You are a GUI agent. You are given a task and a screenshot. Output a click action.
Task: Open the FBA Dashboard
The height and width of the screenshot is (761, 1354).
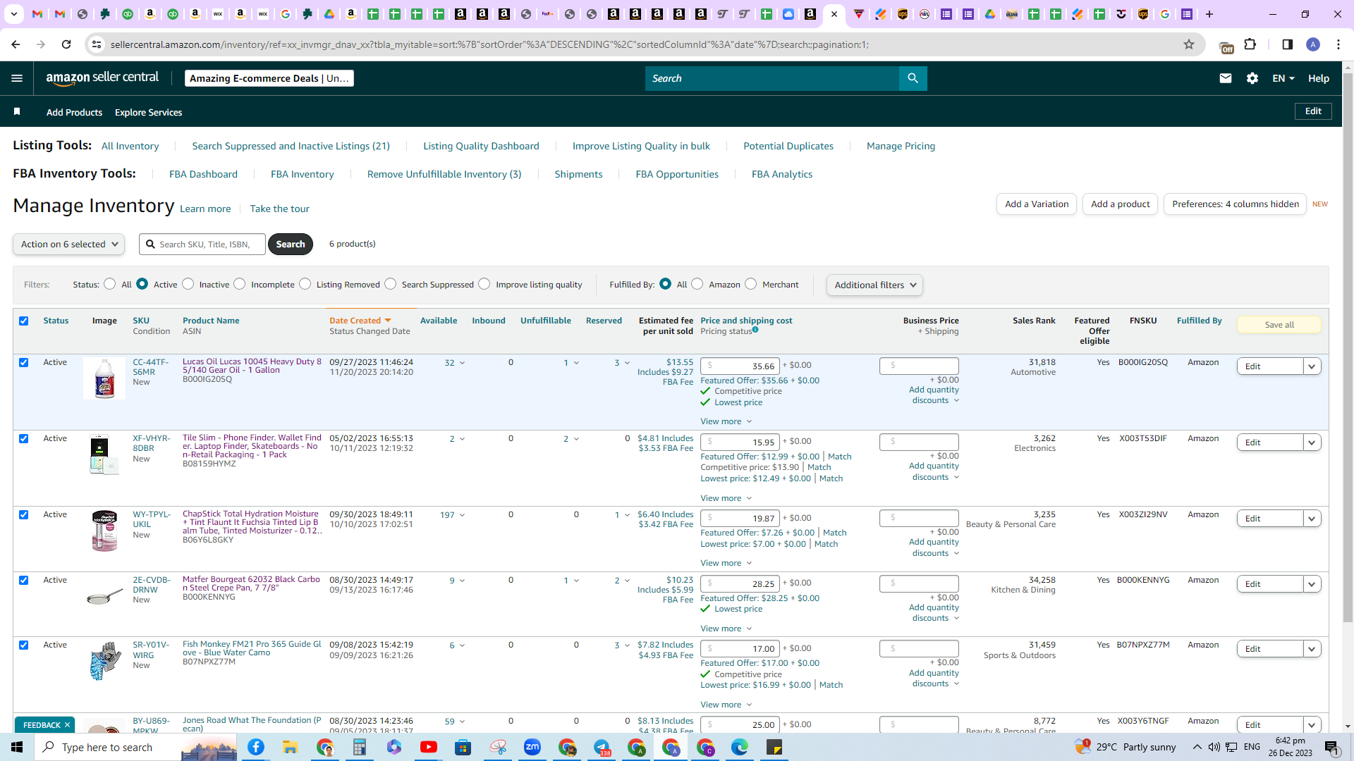(x=203, y=174)
